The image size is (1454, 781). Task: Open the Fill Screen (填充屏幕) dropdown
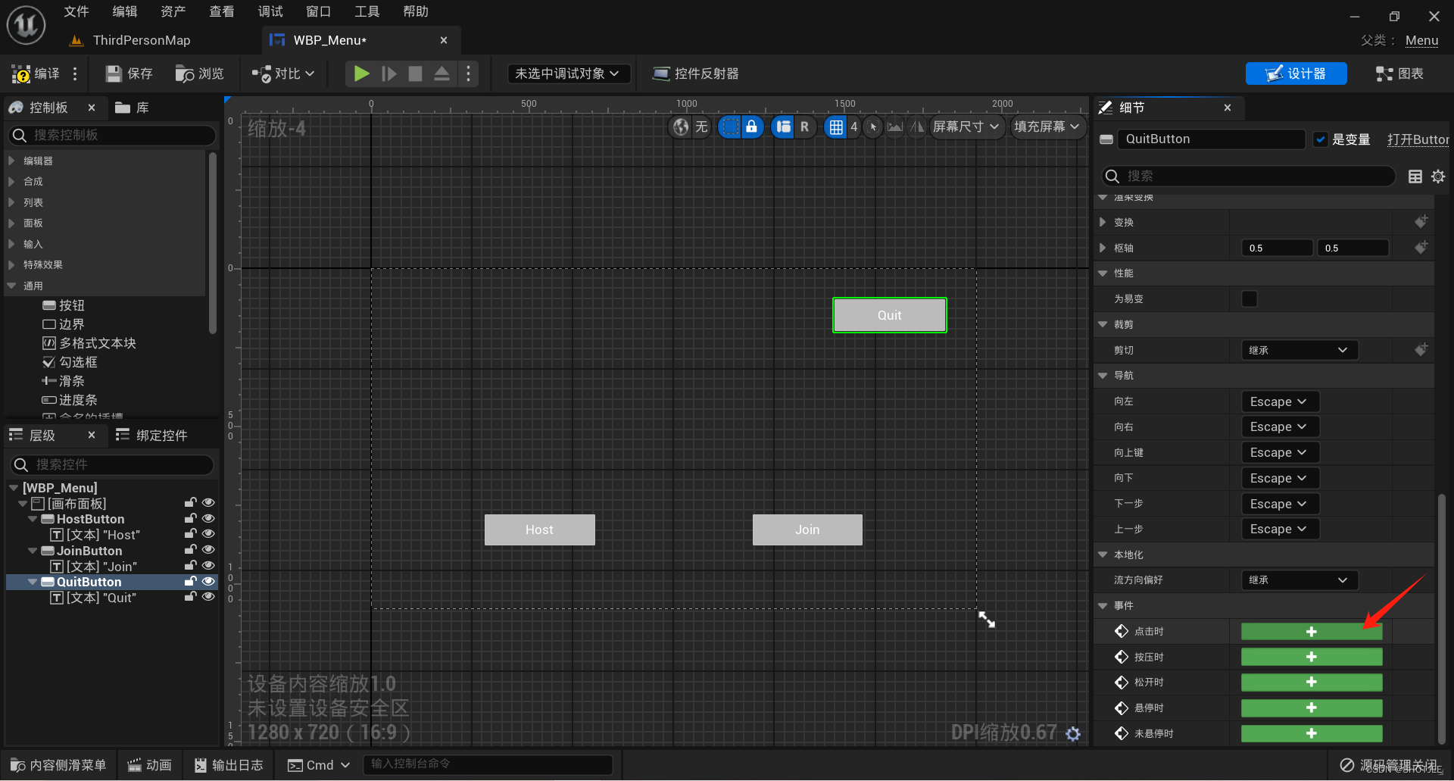[1047, 127]
